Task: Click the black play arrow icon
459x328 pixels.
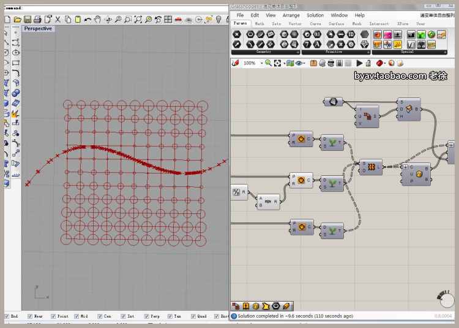Action: pos(359,63)
